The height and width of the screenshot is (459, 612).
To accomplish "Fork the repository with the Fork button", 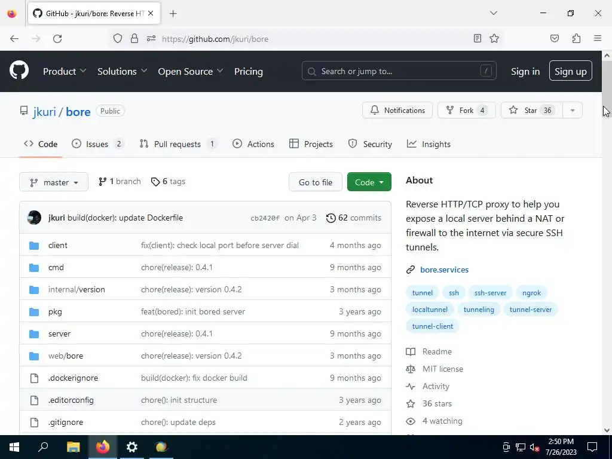I will [466, 111].
